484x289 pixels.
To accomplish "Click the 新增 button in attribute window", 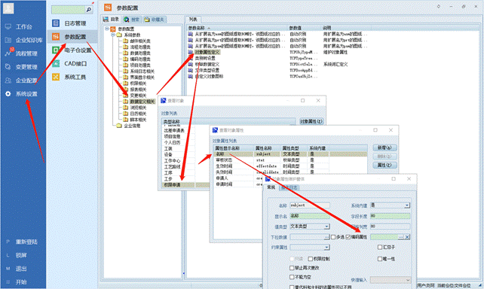I will 384,148.
